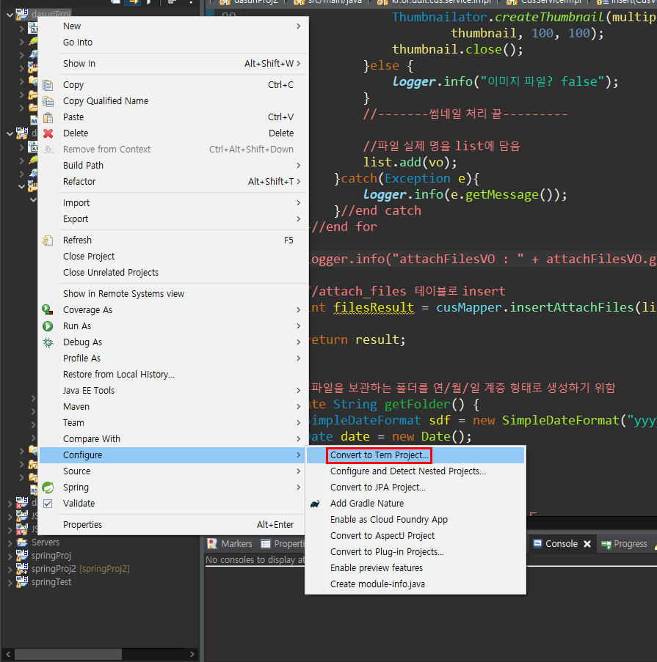Viewport: 657px width, 662px height.
Task: Open the Maven submenu
Action: coord(174,407)
